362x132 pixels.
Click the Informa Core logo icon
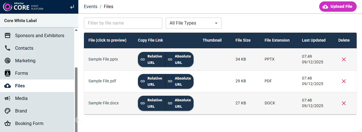pyautogui.click(x=8, y=7)
